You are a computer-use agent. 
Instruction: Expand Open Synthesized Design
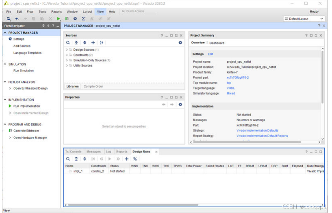[10, 88]
